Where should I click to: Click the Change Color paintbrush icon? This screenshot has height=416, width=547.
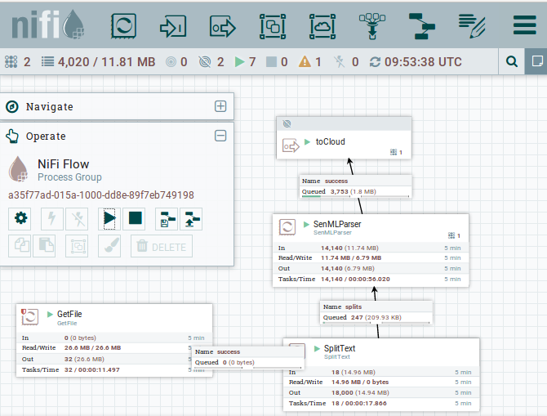pyautogui.click(x=109, y=246)
